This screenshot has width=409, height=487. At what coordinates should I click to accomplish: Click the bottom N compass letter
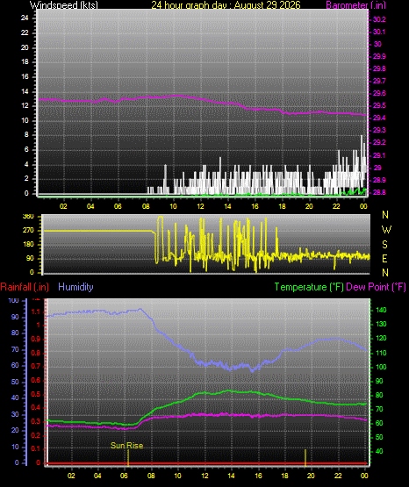[385, 272]
